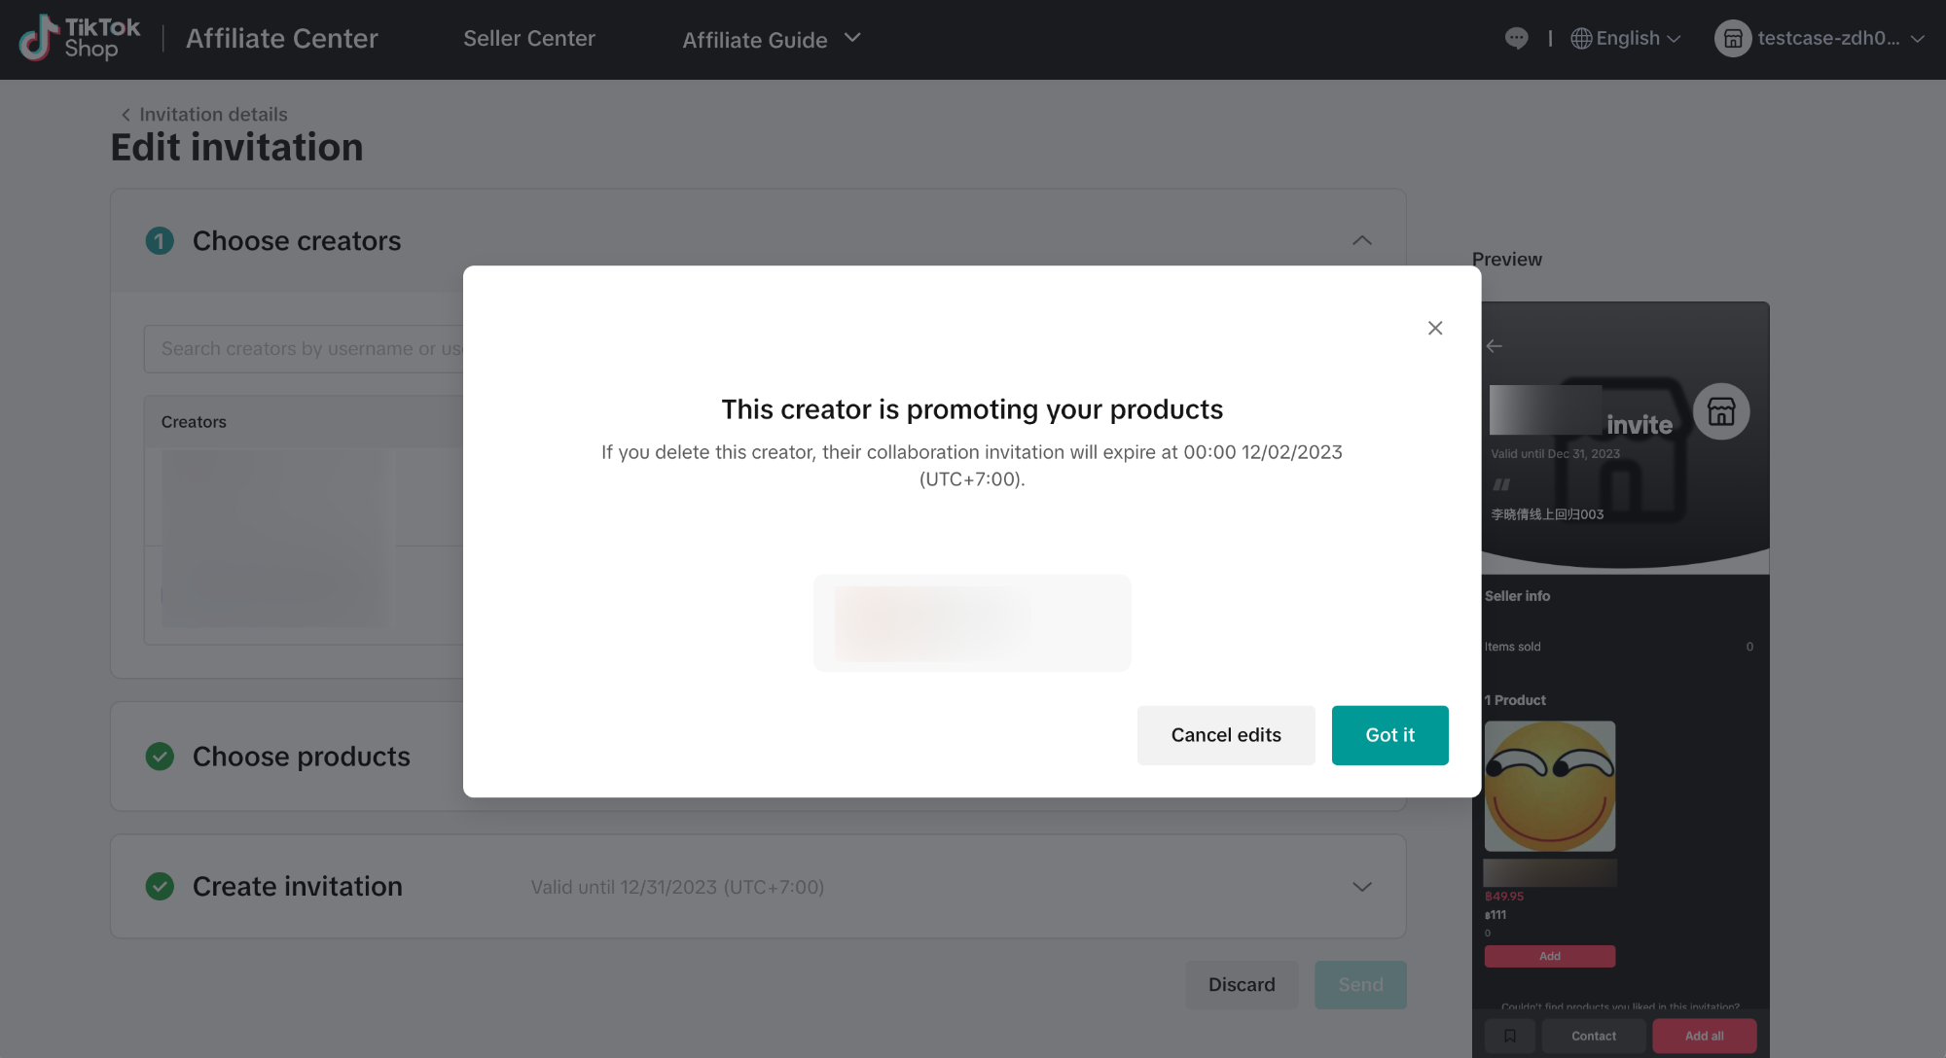Click the green check beside Choose products
1946x1058 pixels.
tap(160, 756)
